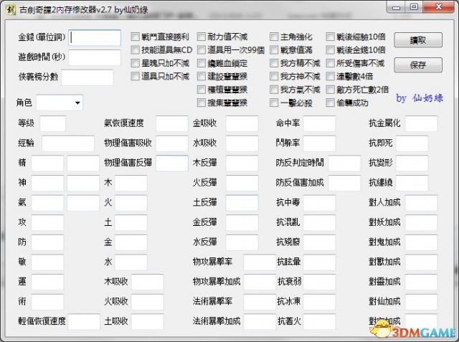Image resolution: width=459 pixels, height=342 pixels.
Task: Focus the 金錢 money input field
Action: coord(95,38)
